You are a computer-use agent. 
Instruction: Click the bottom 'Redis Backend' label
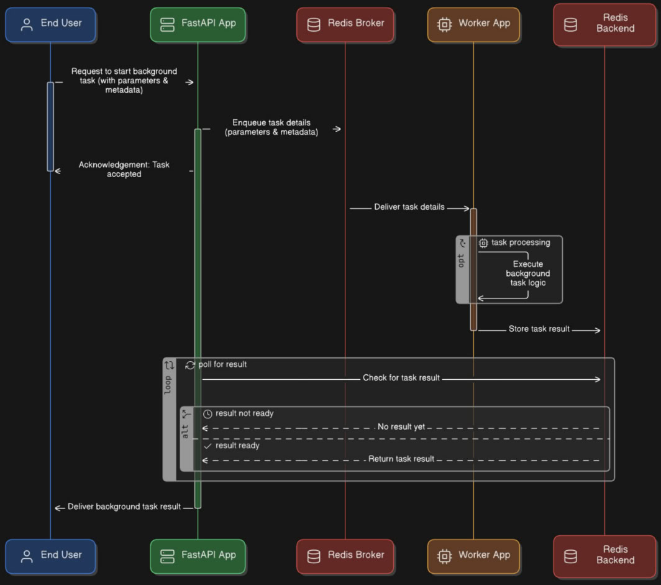pos(616,555)
